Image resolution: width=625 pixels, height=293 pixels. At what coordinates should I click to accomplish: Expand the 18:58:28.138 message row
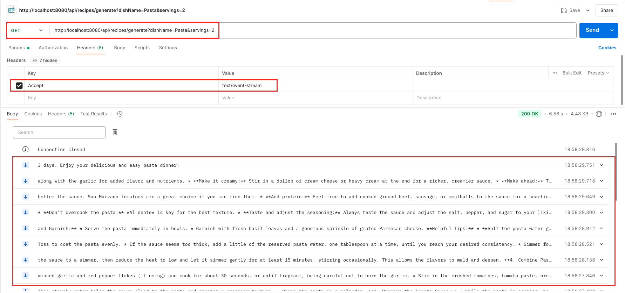(x=602, y=260)
